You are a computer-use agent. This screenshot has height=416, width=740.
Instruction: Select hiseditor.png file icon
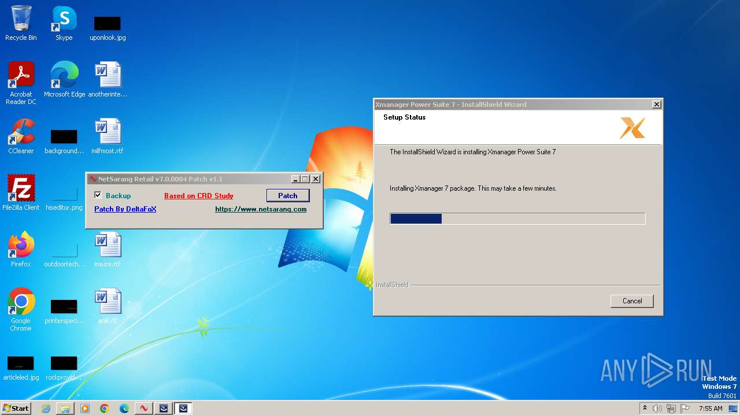(x=64, y=198)
